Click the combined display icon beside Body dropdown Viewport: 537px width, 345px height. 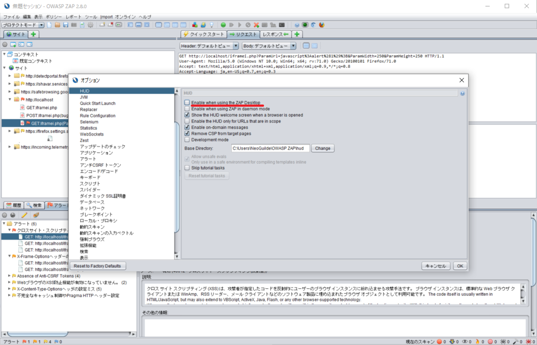(306, 46)
